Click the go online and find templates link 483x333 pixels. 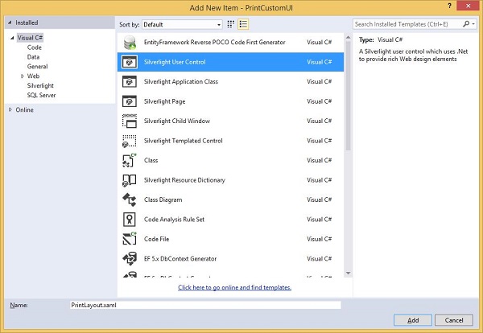234,287
